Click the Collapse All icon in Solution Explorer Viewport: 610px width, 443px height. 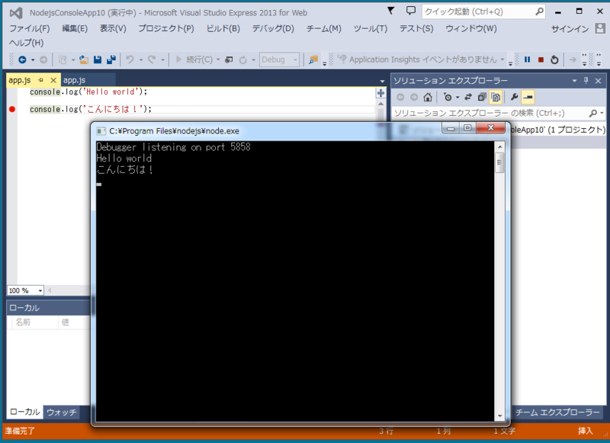pos(482,97)
